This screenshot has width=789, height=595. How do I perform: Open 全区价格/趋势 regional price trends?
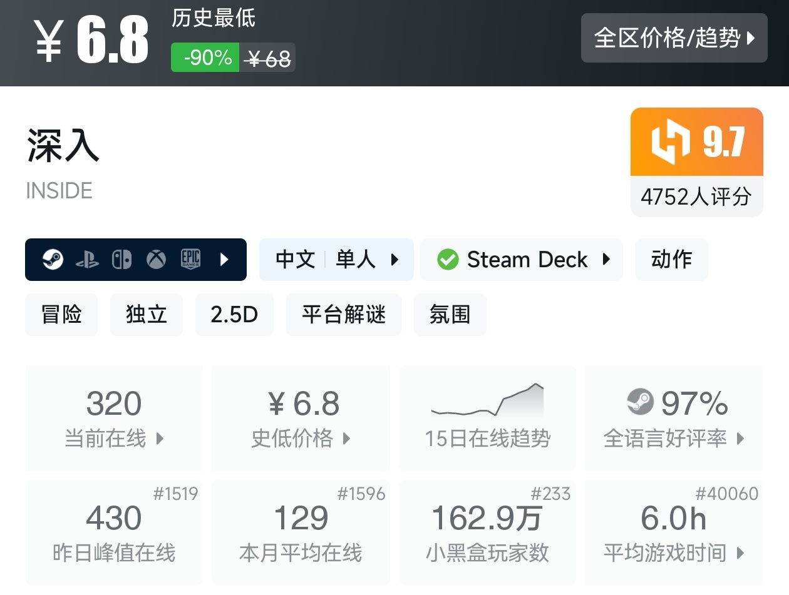674,38
